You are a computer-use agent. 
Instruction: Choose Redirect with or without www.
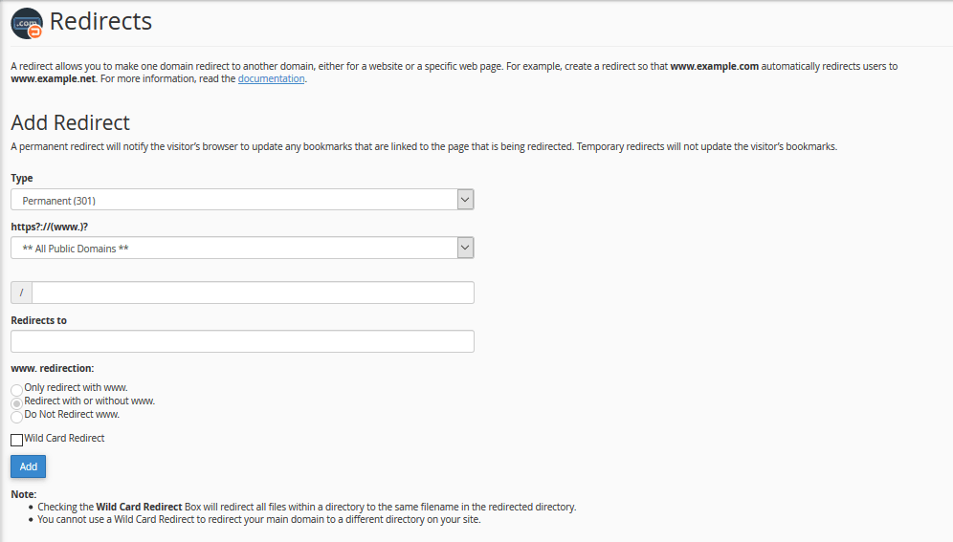[16, 403]
